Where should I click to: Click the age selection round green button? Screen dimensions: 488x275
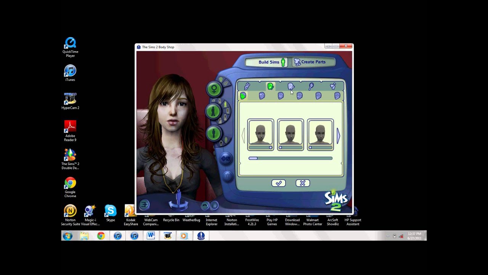213,112
